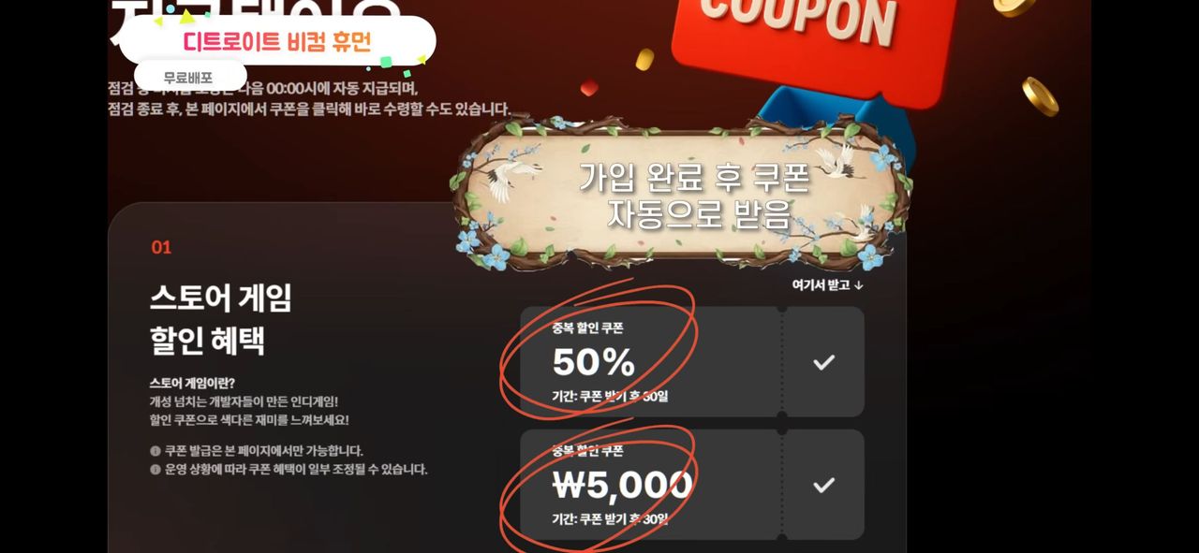
Task: Click the gold coin beside the blue ribbon
Action: (1040, 96)
